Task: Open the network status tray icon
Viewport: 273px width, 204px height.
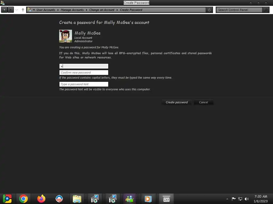Action: pyautogui.click(x=240, y=199)
